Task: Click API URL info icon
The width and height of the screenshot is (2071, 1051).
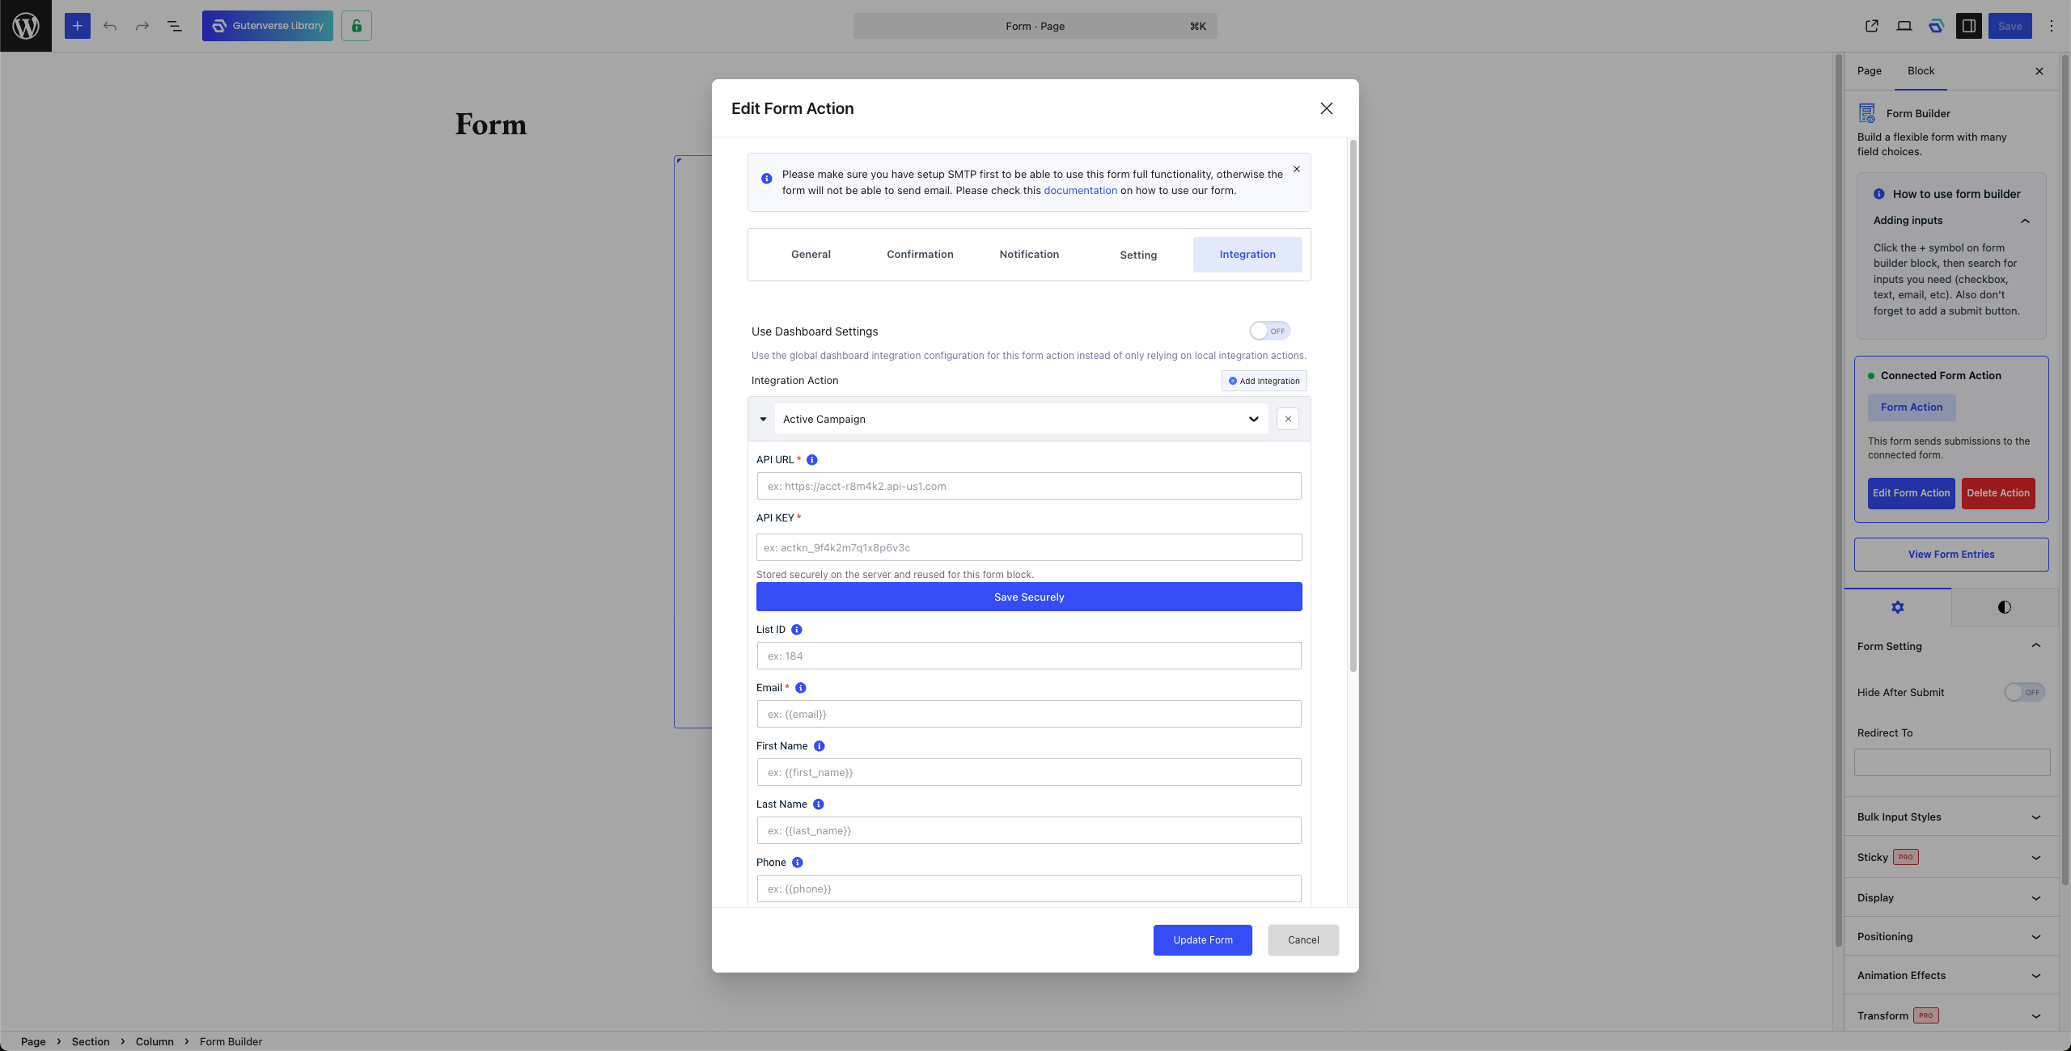Action: (812, 460)
